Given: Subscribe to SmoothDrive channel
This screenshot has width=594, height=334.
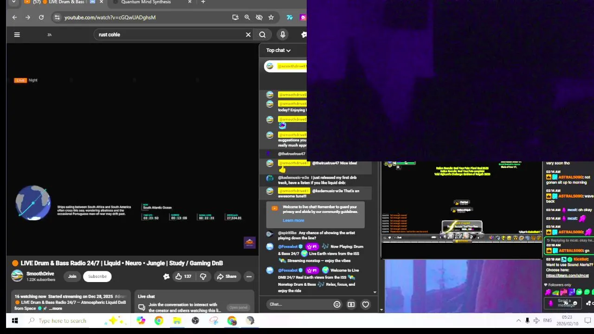Looking at the screenshot, I should (97, 276).
